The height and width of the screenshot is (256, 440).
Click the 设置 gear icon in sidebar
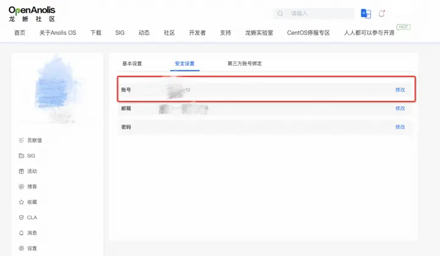click(21, 249)
